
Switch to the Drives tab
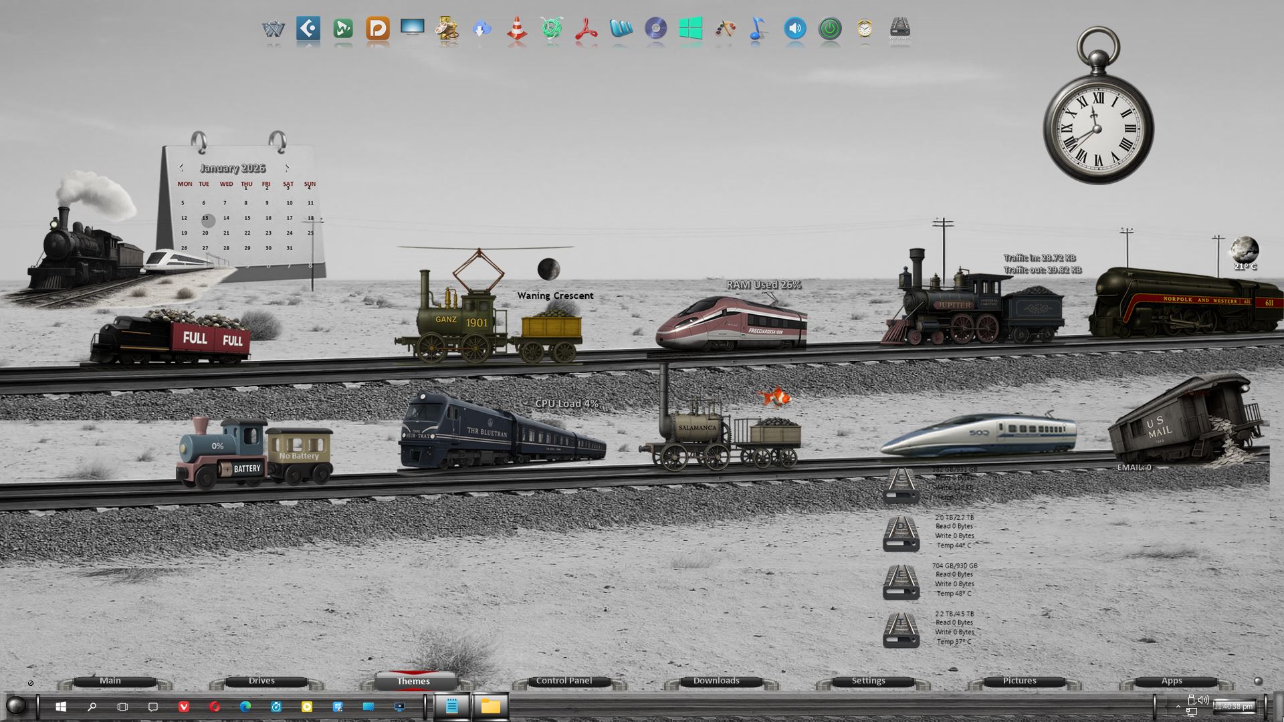[261, 681]
